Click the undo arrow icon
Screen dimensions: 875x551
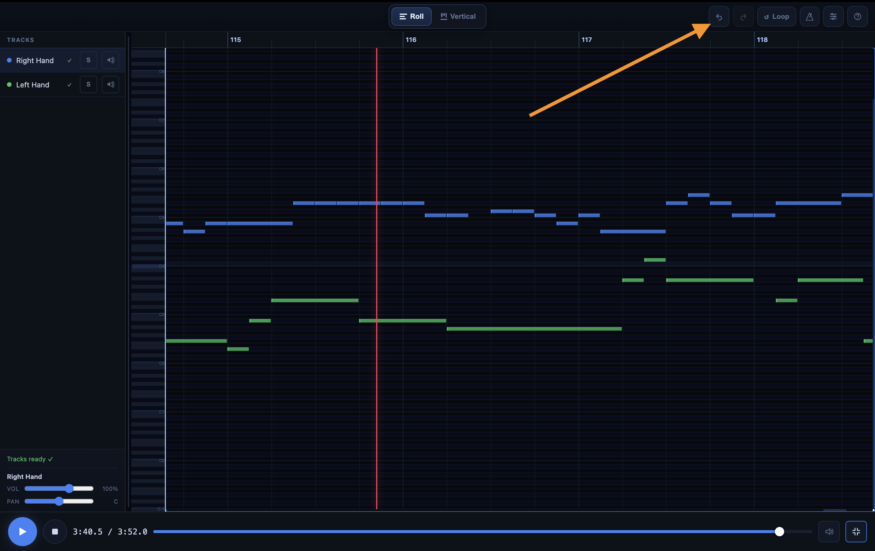point(718,17)
